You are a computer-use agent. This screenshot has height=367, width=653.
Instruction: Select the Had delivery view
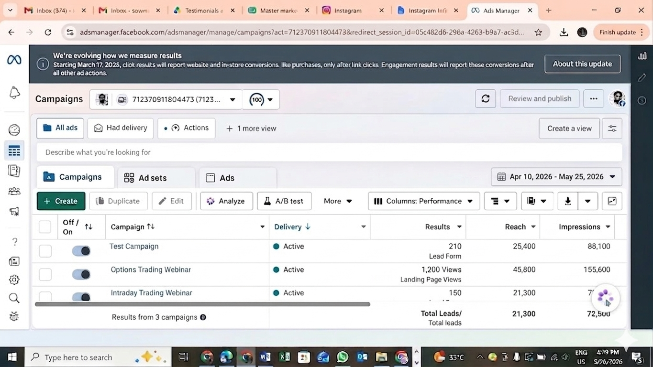point(121,128)
